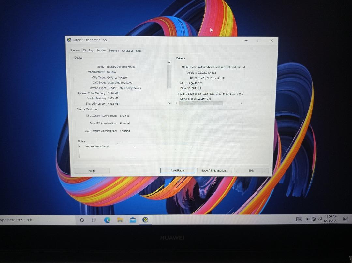Click Device list scroll-up arrow

click(x=169, y=62)
